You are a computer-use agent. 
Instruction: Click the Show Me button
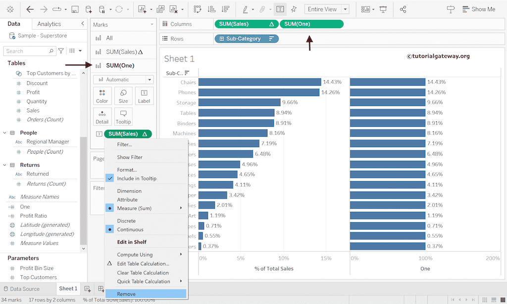click(478, 9)
